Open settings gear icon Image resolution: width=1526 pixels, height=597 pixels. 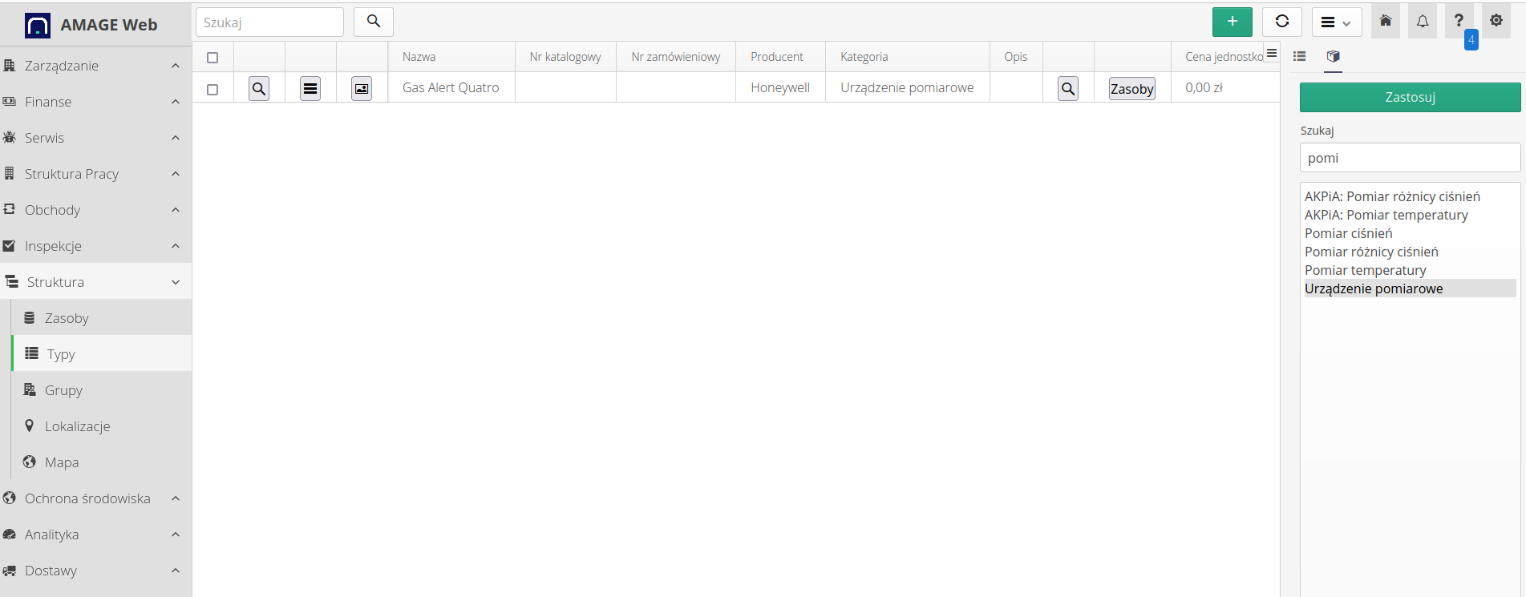(1496, 22)
